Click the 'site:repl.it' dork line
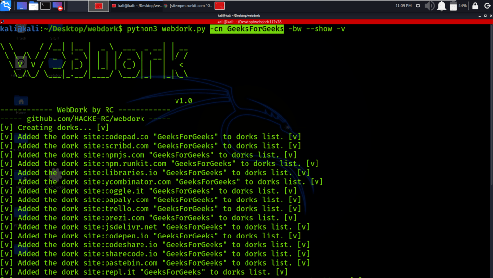 pyautogui.click(x=144, y=272)
